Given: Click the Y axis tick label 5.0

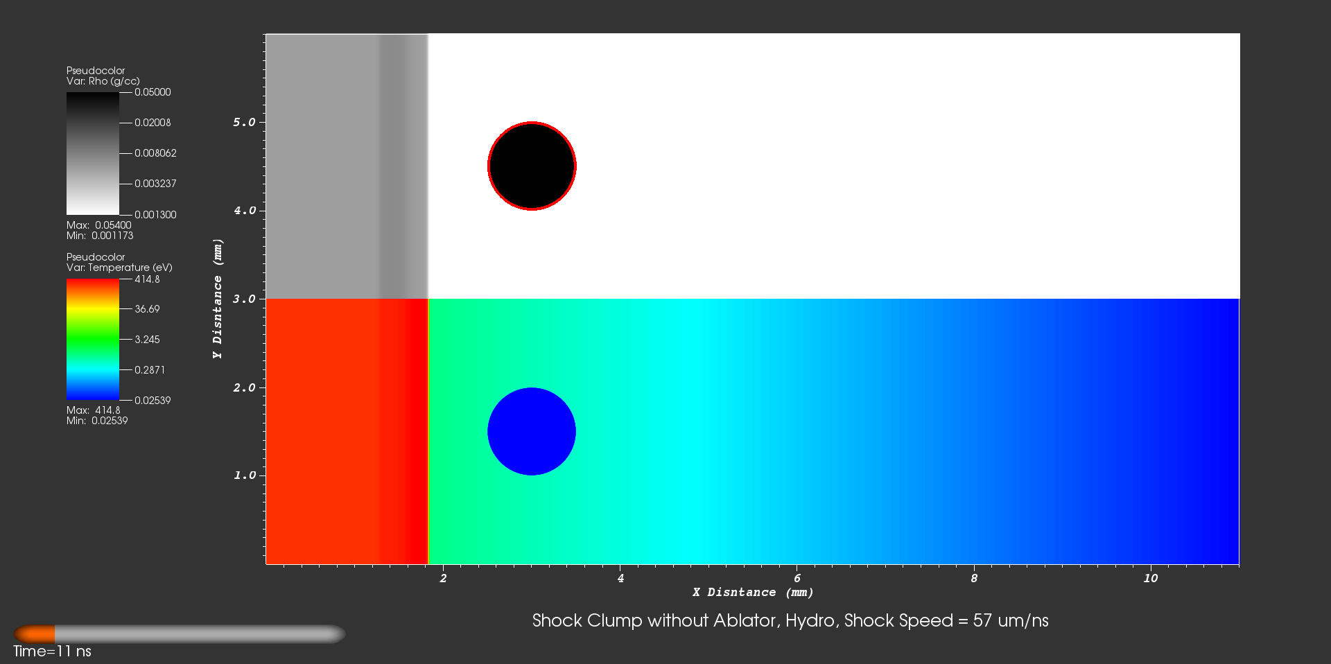Looking at the screenshot, I should pos(245,123).
